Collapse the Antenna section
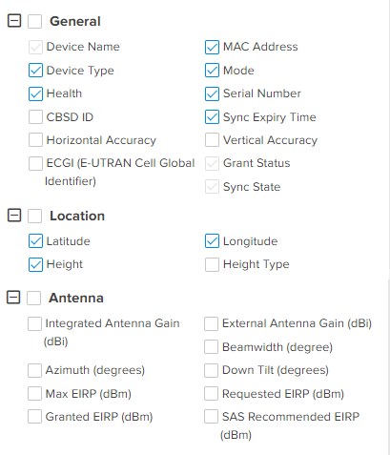The width and height of the screenshot is (390, 455). 13,298
